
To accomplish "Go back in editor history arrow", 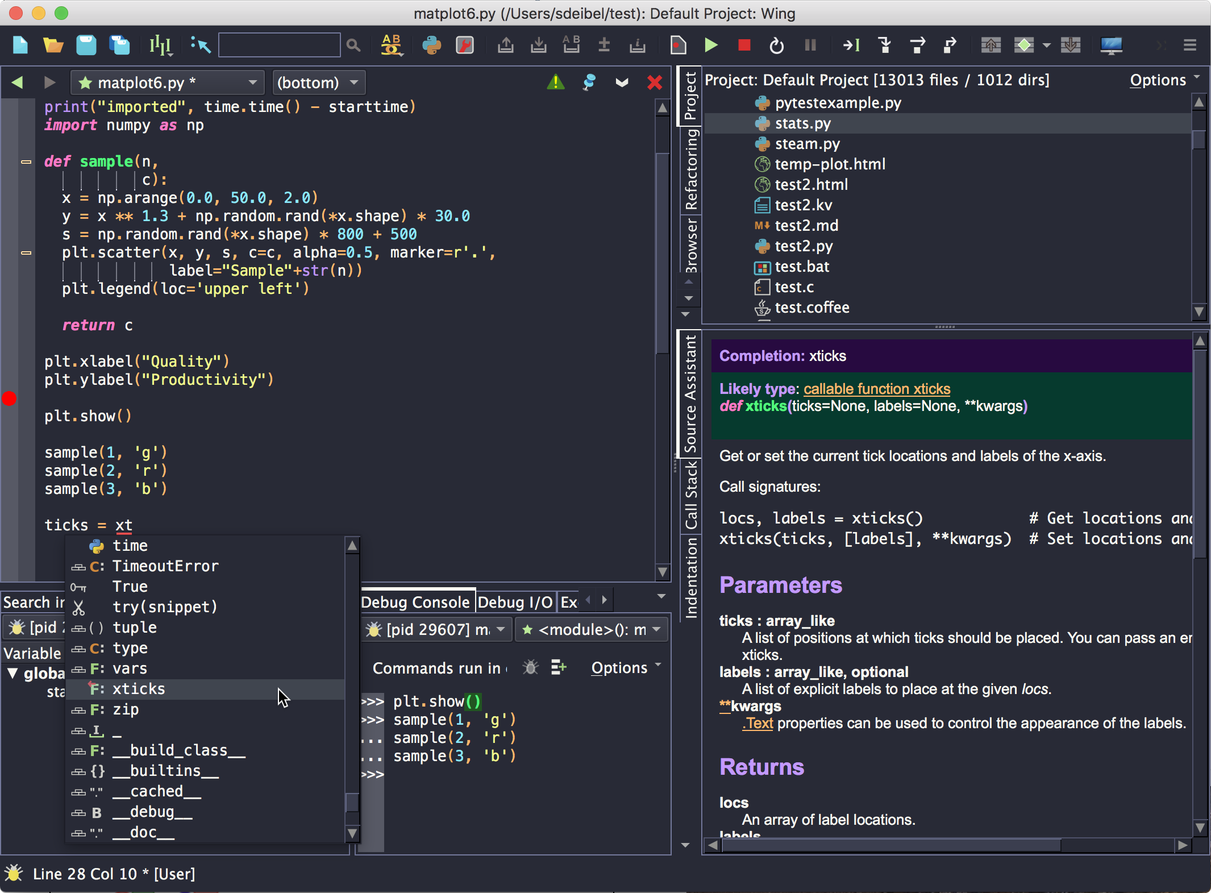I will tap(17, 83).
